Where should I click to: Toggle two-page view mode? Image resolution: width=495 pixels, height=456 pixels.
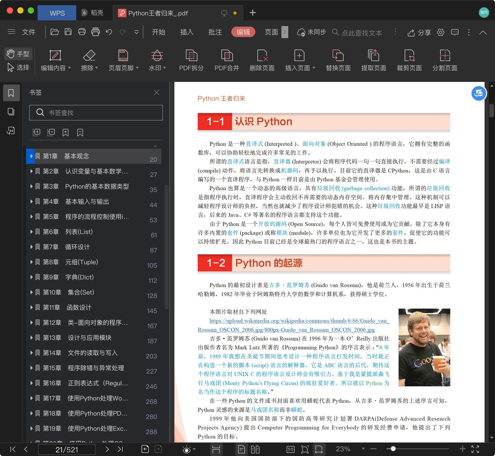click(x=255, y=449)
